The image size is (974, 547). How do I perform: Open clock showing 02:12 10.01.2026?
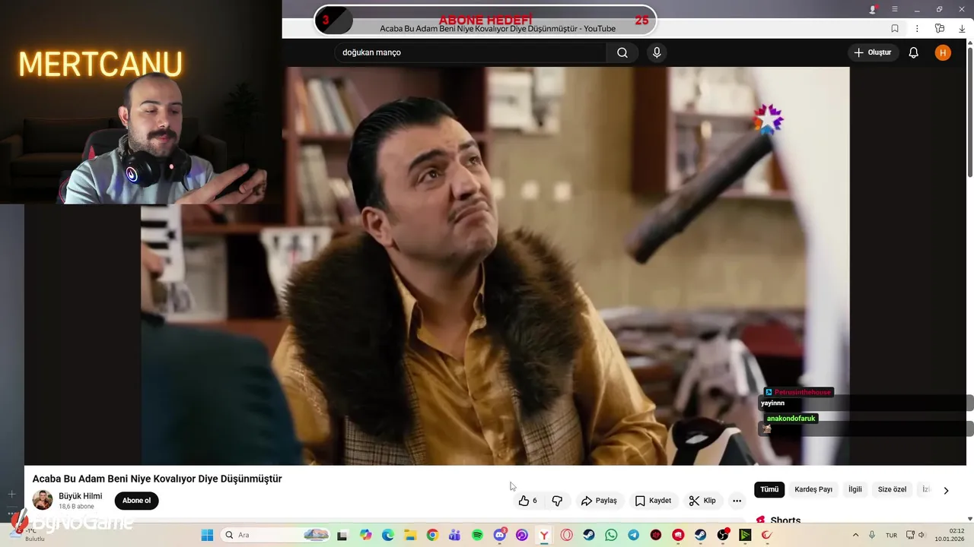(x=950, y=535)
